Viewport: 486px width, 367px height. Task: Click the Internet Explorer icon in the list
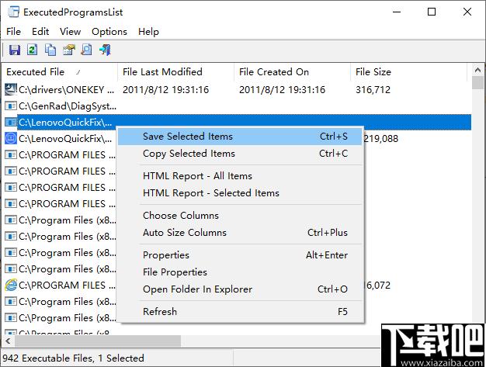[x=11, y=285]
